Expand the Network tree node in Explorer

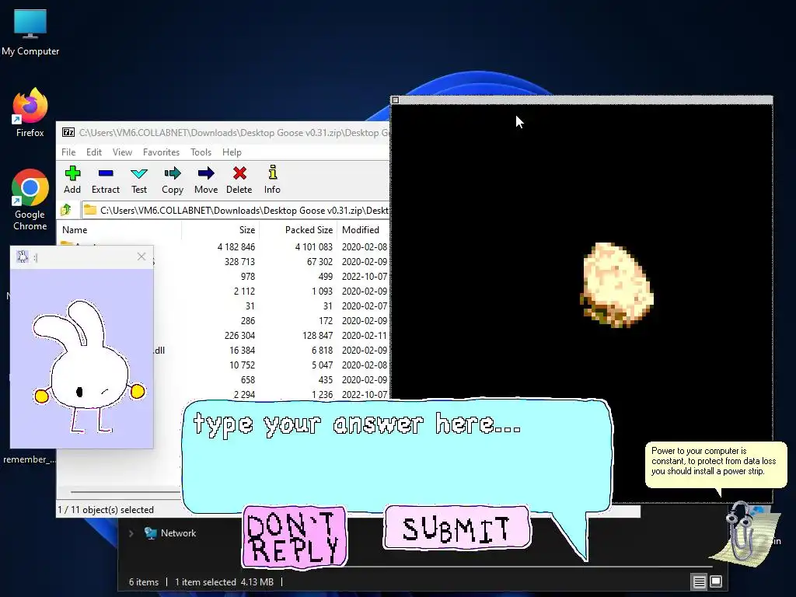[x=131, y=533]
